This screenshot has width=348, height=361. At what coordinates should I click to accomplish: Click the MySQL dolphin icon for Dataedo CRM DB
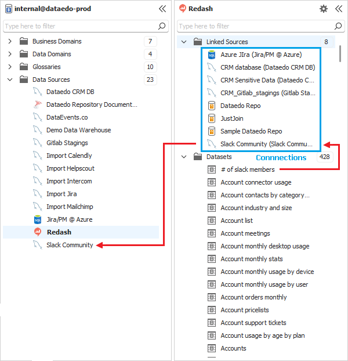tap(38, 92)
